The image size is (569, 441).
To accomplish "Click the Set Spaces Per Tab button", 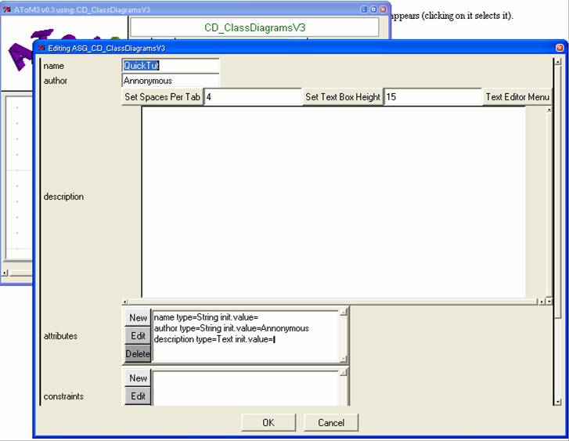I will coord(162,97).
